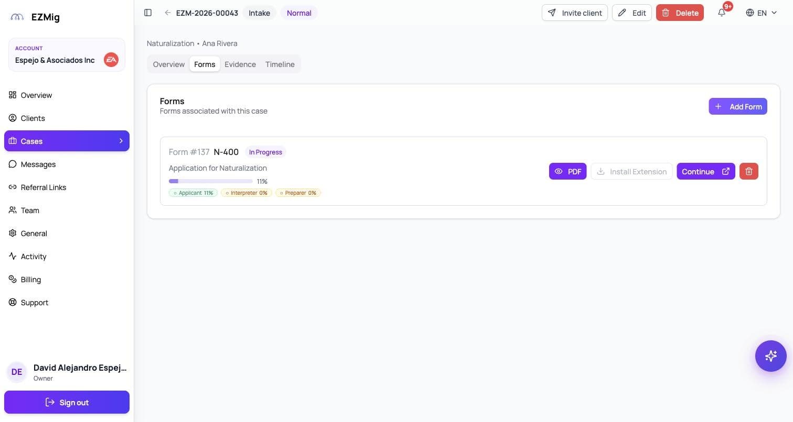Open Referral Links page

[x=67, y=187]
